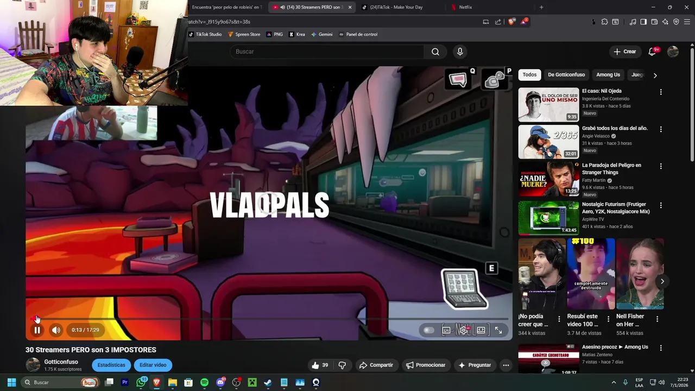Close the 30 Streamers YouTube tab
Image resolution: width=695 pixels, height=391 pixels.
pyautogui.click(x=350, y=8)
